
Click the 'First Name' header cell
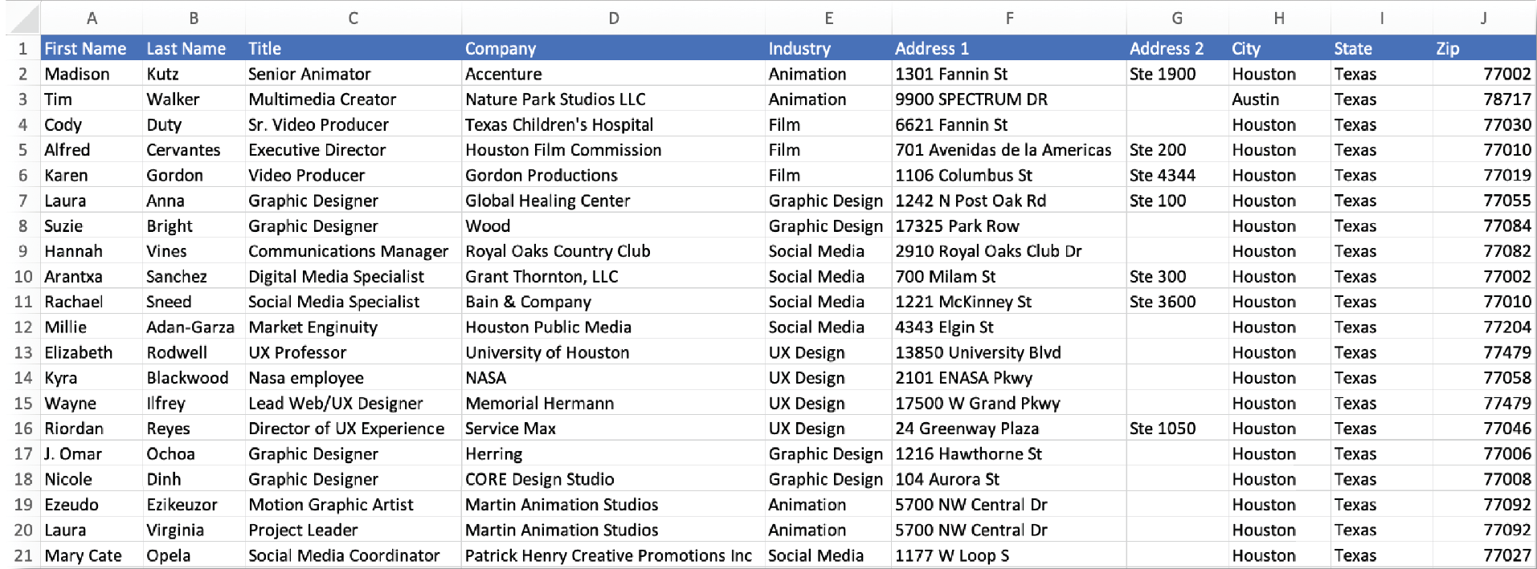coord(92,48)
